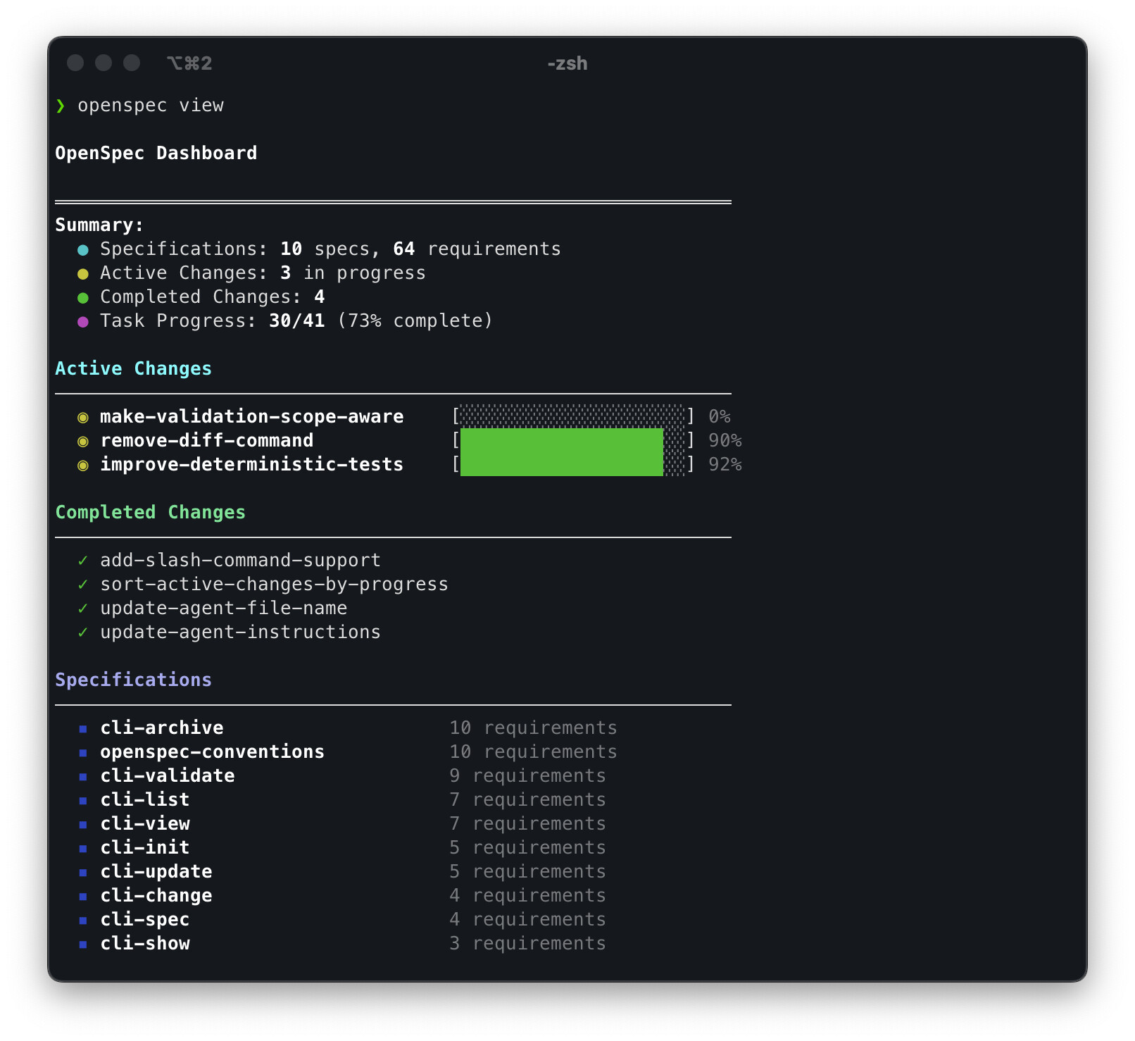
Task: Click the ⌥⌘2 shortcut label in title bar
Action: pos(189,63)
